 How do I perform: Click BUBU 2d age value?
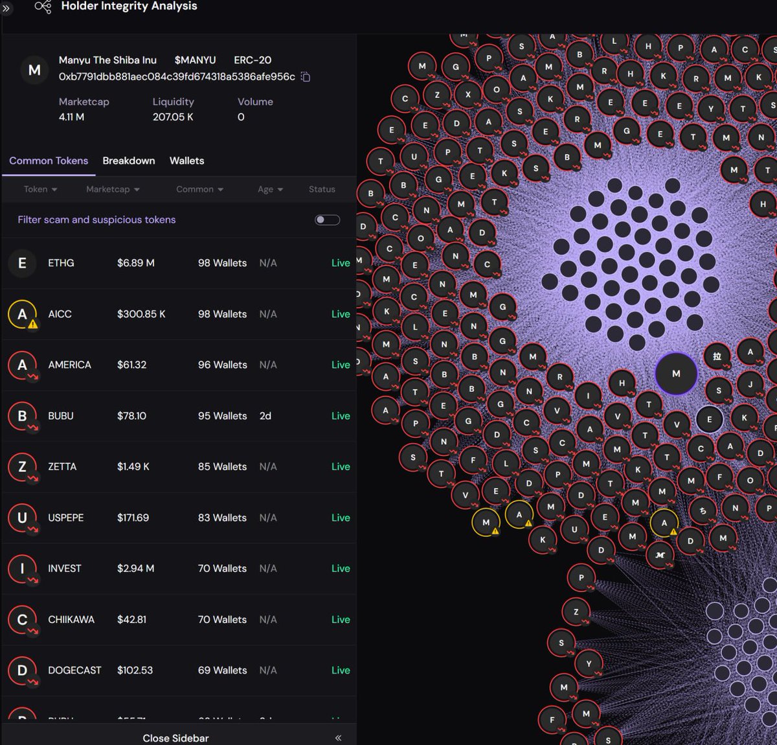tap(265, 416)
